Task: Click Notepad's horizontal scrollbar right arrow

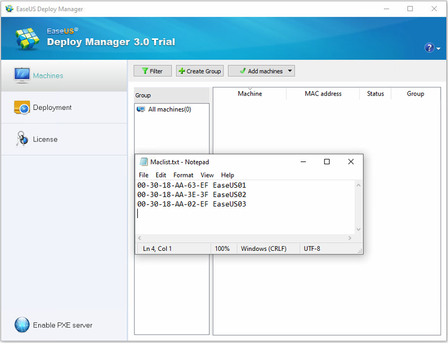Action: pos(350,238)
